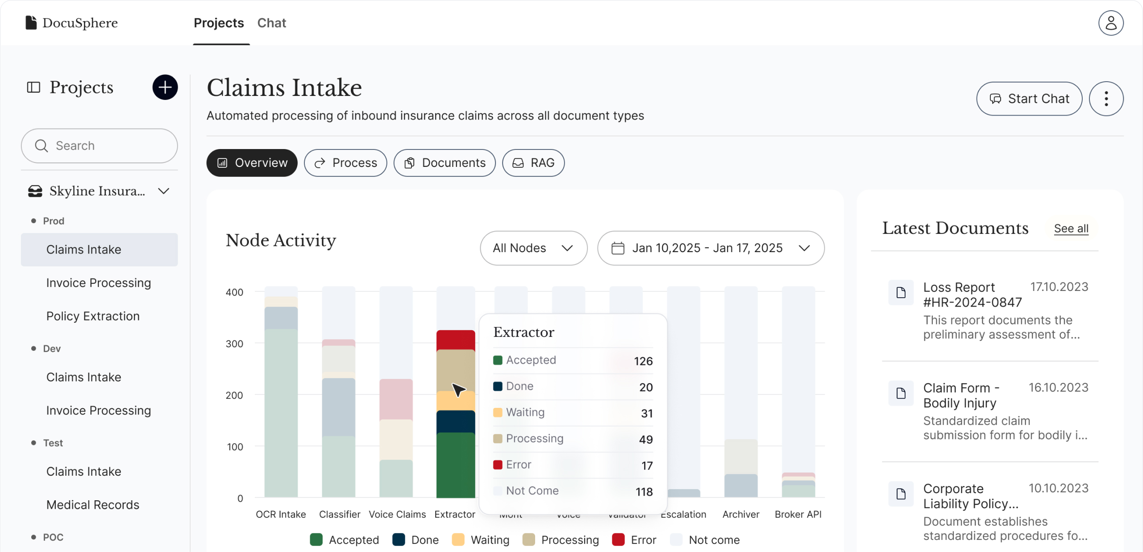Image resolution: width=1143 pixels, height=552 pixels.
Task: Collapse the Skyline Insurance organization chevron
Action: point(164,191)
